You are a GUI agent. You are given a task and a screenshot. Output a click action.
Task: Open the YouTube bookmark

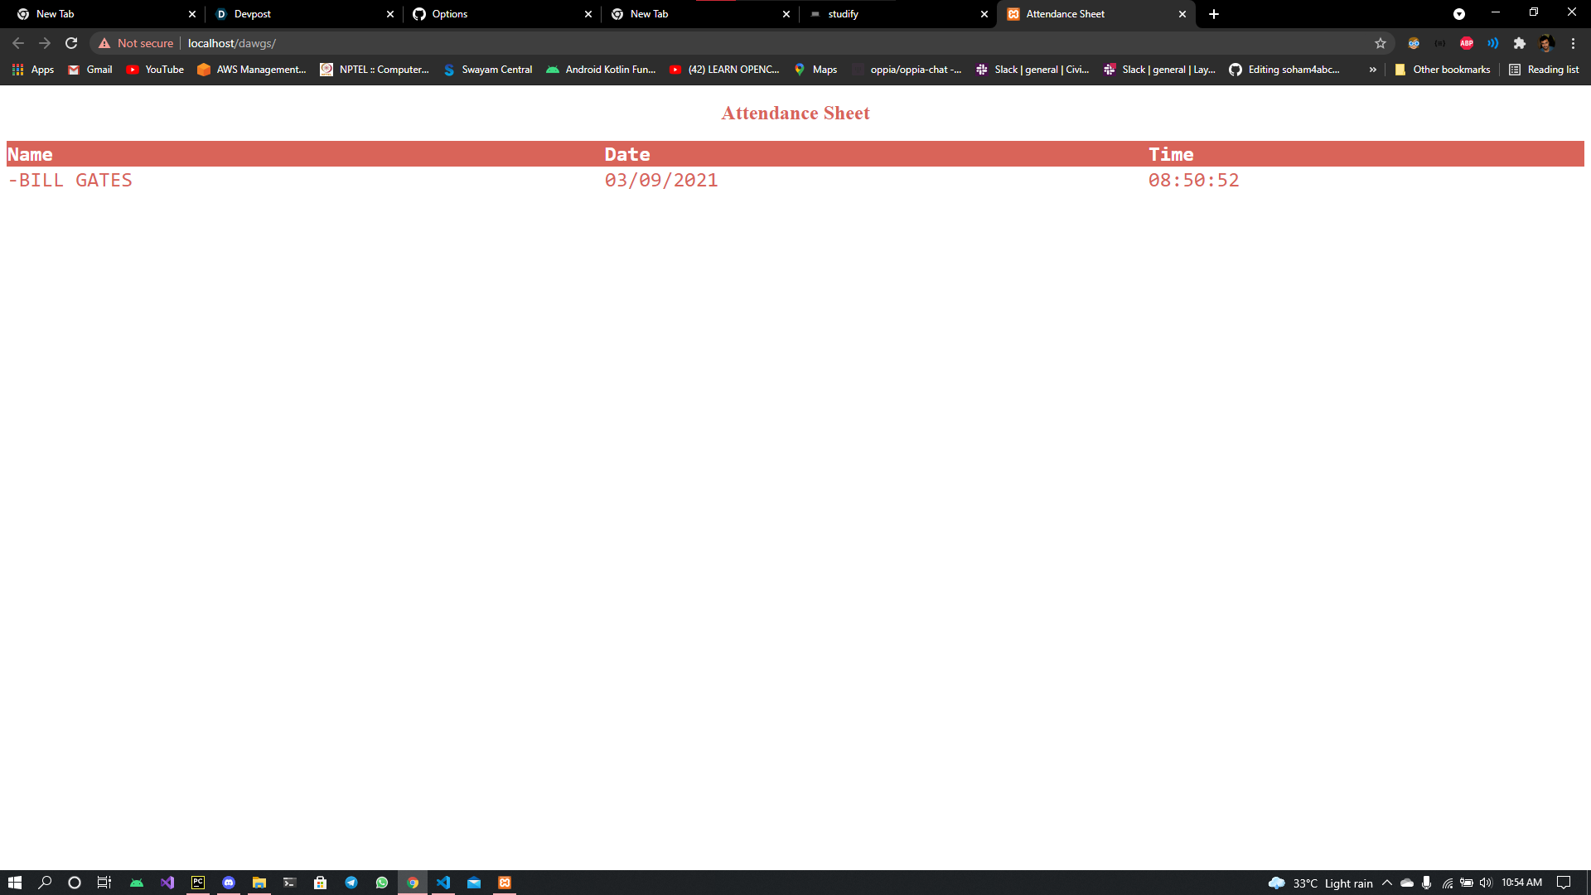tap(155, 70)
